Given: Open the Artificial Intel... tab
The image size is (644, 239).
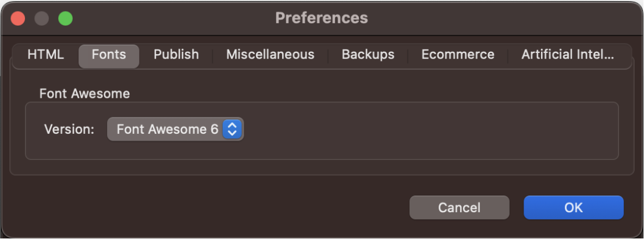Looking at the screenshot, I should pyautogui.click(x=568, y=55).
